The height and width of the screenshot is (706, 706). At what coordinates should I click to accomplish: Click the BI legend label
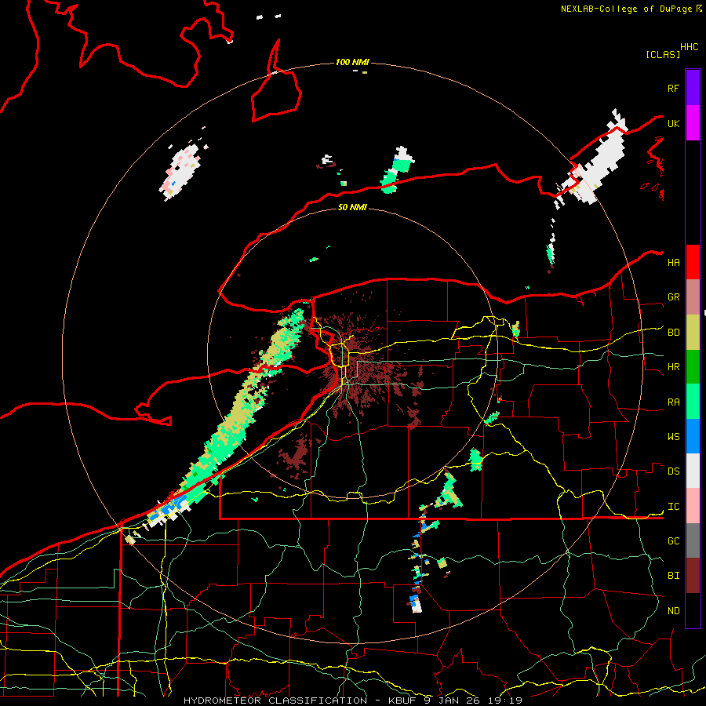[x=674, y=576]
